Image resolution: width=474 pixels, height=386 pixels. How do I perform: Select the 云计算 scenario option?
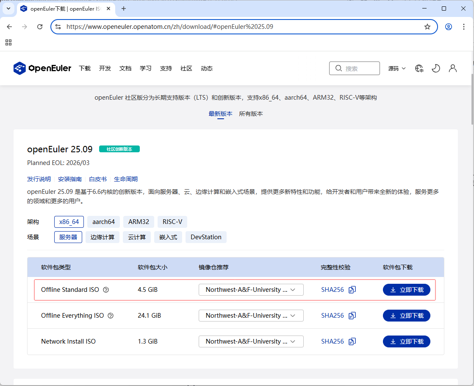pos(137,237)
